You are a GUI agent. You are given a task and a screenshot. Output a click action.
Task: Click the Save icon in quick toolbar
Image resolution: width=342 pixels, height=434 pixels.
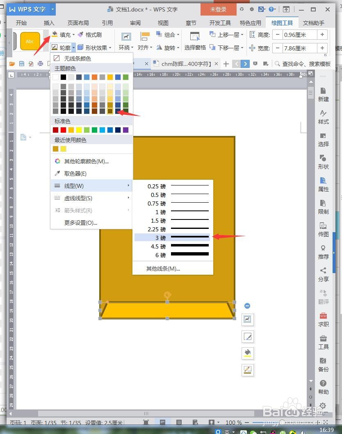22,64
